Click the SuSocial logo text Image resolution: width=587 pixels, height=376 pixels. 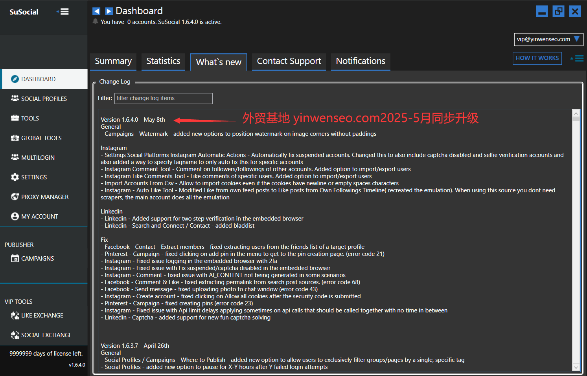tap(24, 12)
